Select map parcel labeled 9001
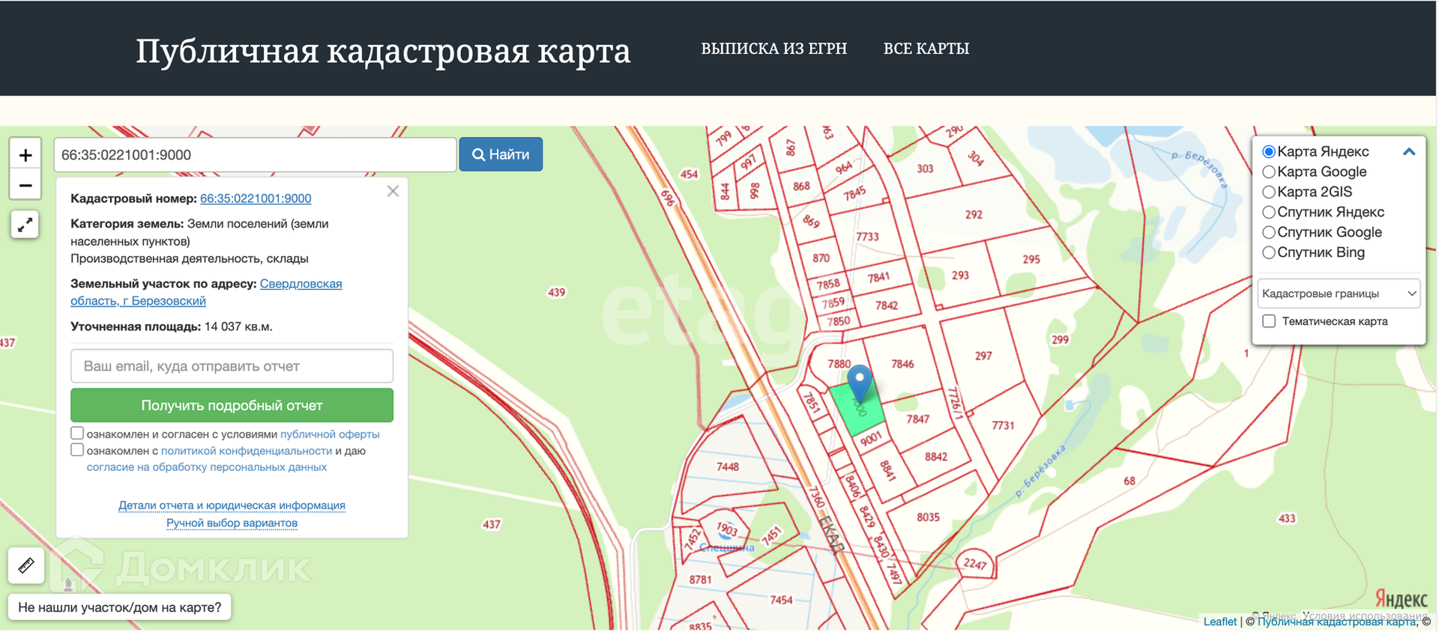 click(870, 440)
